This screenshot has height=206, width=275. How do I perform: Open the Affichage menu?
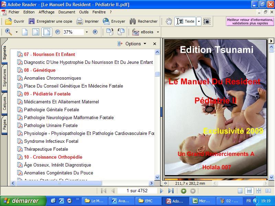click(46, 12)
